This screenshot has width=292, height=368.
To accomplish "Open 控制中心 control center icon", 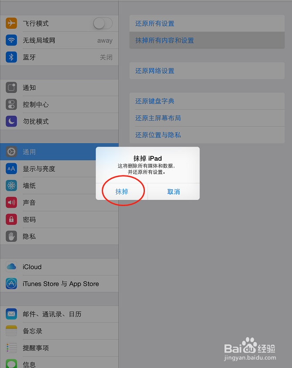I will point(11,104).
